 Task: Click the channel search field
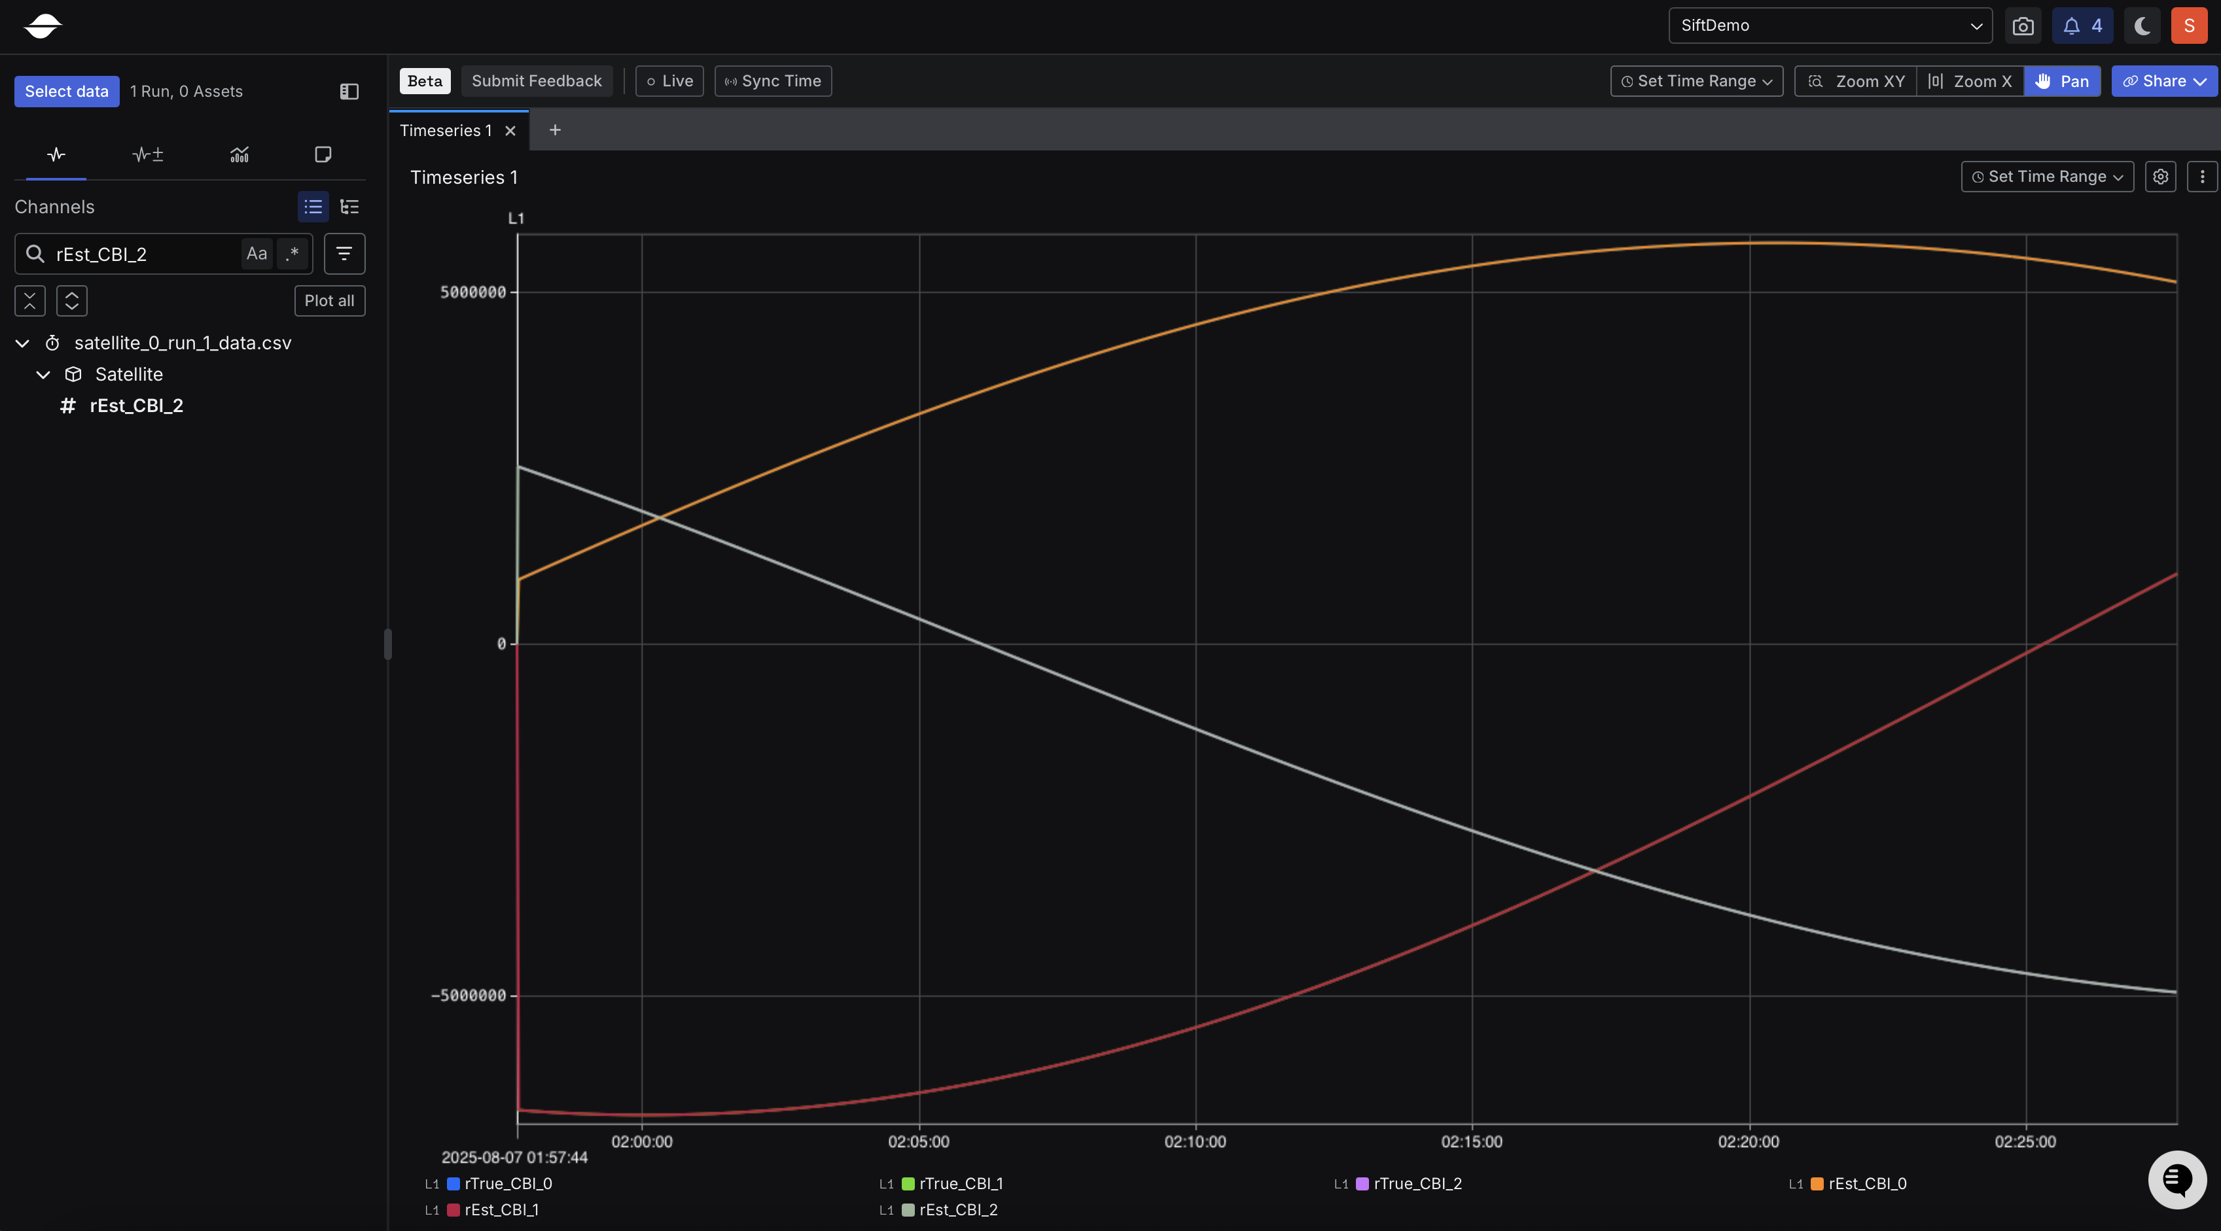tap(142, 254)
